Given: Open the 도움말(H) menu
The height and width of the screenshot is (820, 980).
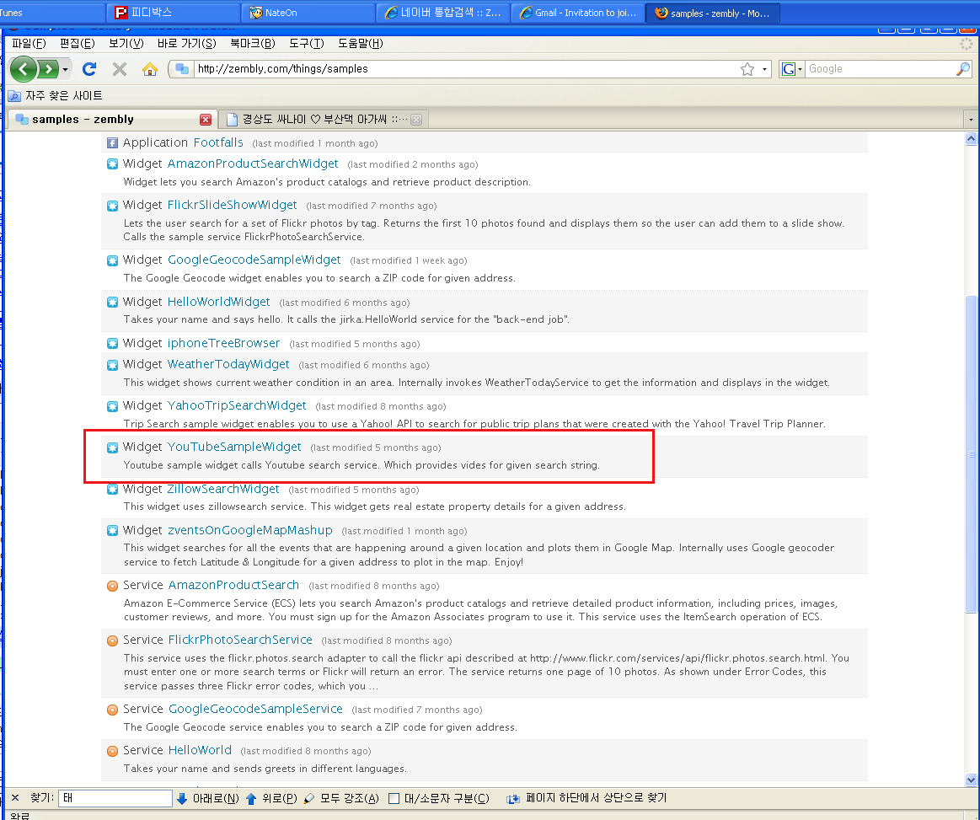Looking at the screenshot, I should coord(360,43).
